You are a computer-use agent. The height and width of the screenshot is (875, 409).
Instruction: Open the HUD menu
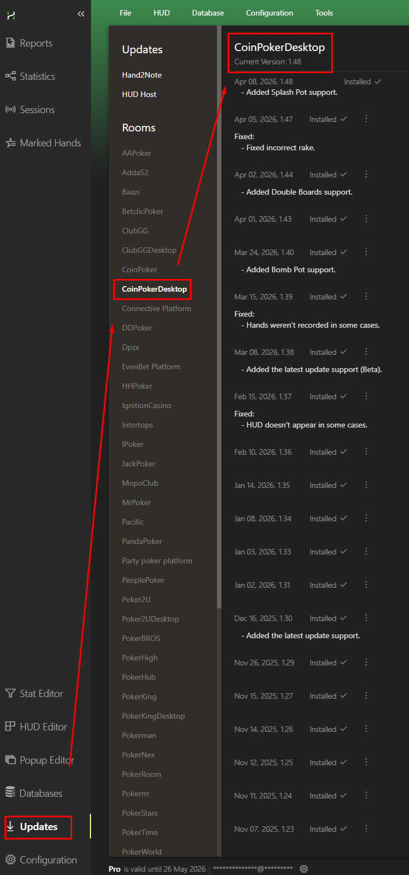[x=161, y=13]
